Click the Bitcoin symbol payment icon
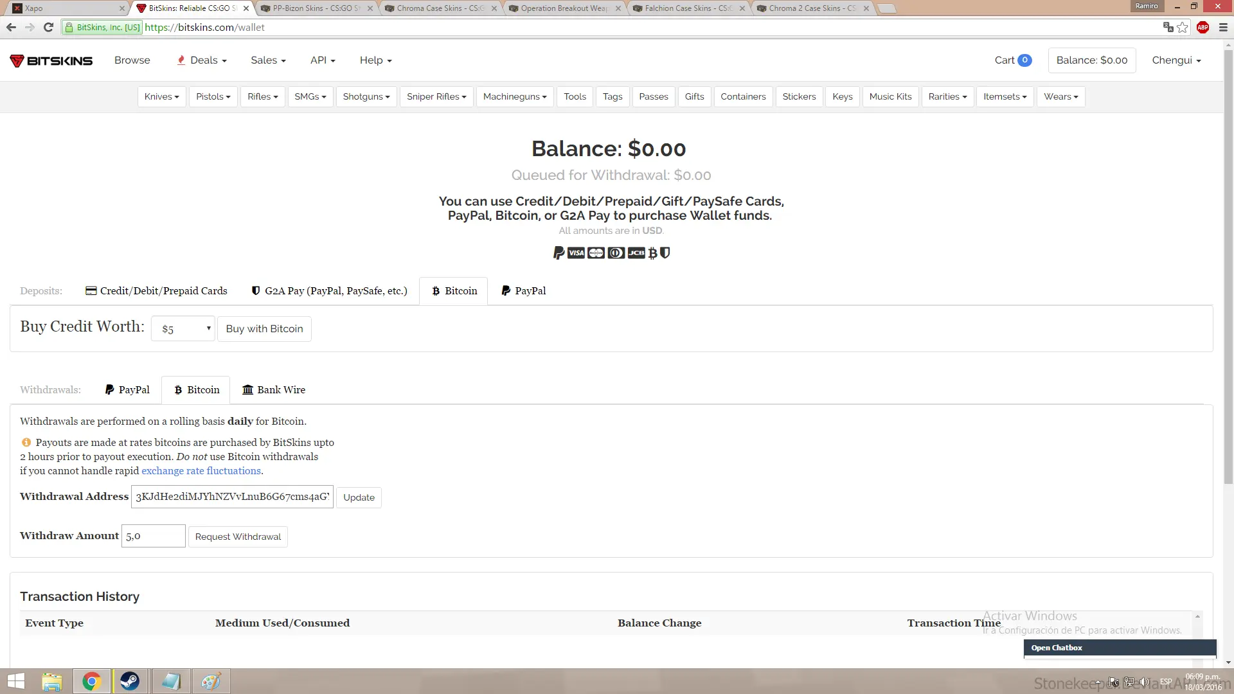The width and height of the screenshot is (1234, 694). [652, 253]
